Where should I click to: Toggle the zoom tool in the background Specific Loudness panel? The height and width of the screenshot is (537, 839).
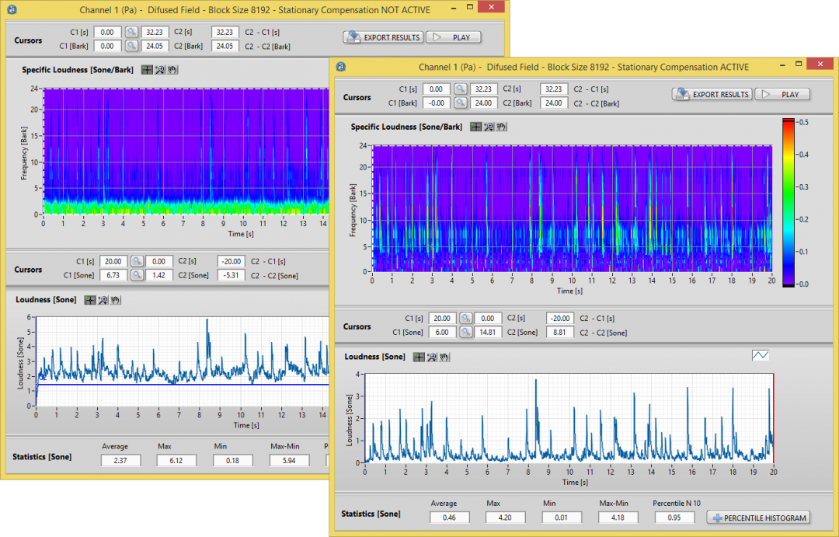coord(159,69)
